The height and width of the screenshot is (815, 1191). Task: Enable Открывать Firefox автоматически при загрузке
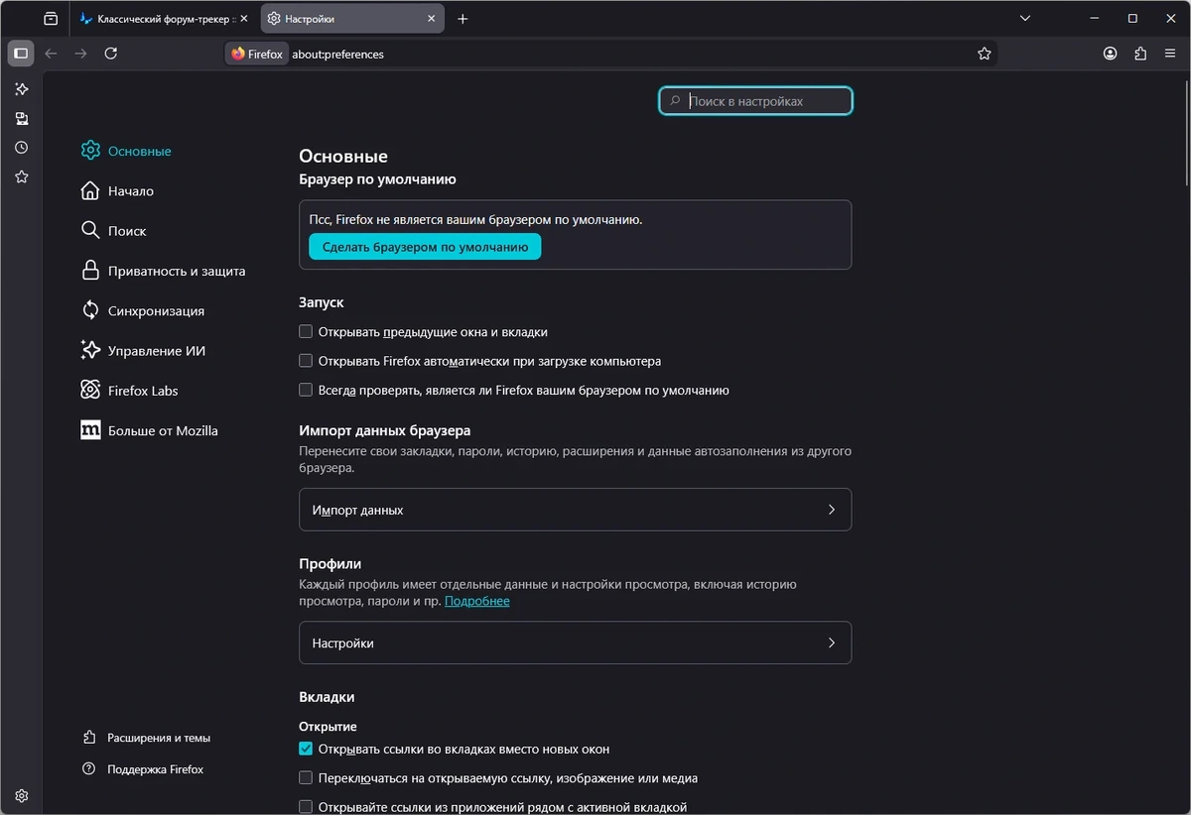click(306, 361)
